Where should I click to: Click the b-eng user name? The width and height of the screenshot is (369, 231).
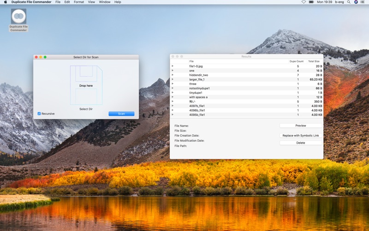coord(339,2)
